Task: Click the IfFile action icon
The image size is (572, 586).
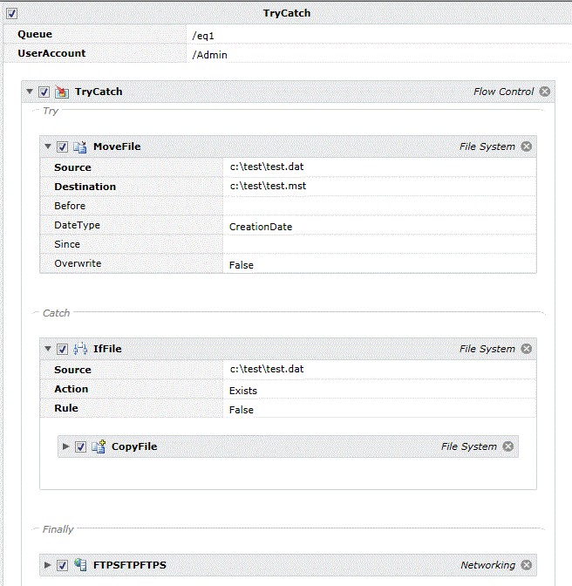Action: tap(80, 349)
